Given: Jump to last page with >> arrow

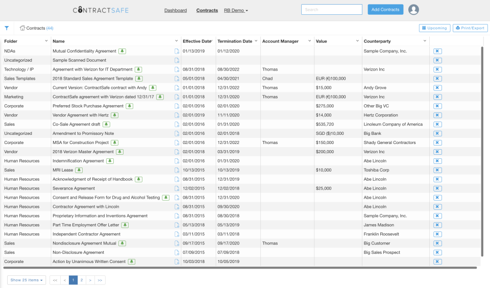Looking at the screenshot, I should click(x=100, y=280).
